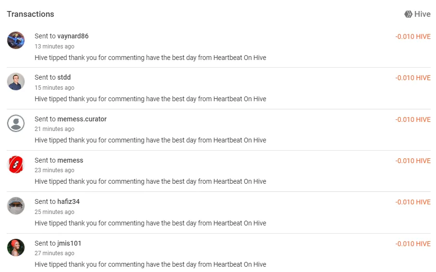
Task: Open vaynard86's profile avatar
Action: tap(16, 40)
